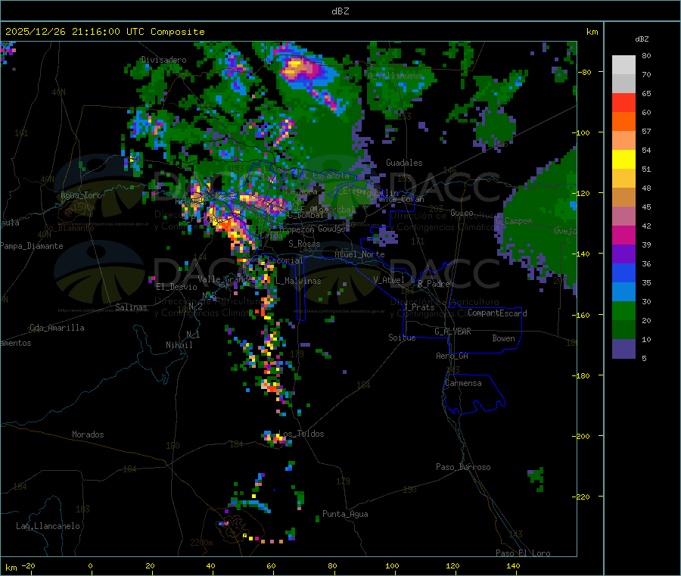Image resolution: width=681 pixels, height=576 pixels.
Task: Select the 140 tick on the bottom axis
Action: (513, 565)
